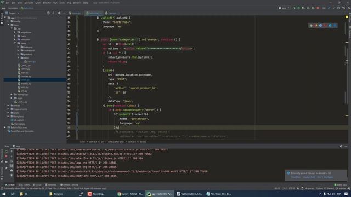Open the Project view dropdown
This screenshot has height=197, width=351.
coord(12,13)
